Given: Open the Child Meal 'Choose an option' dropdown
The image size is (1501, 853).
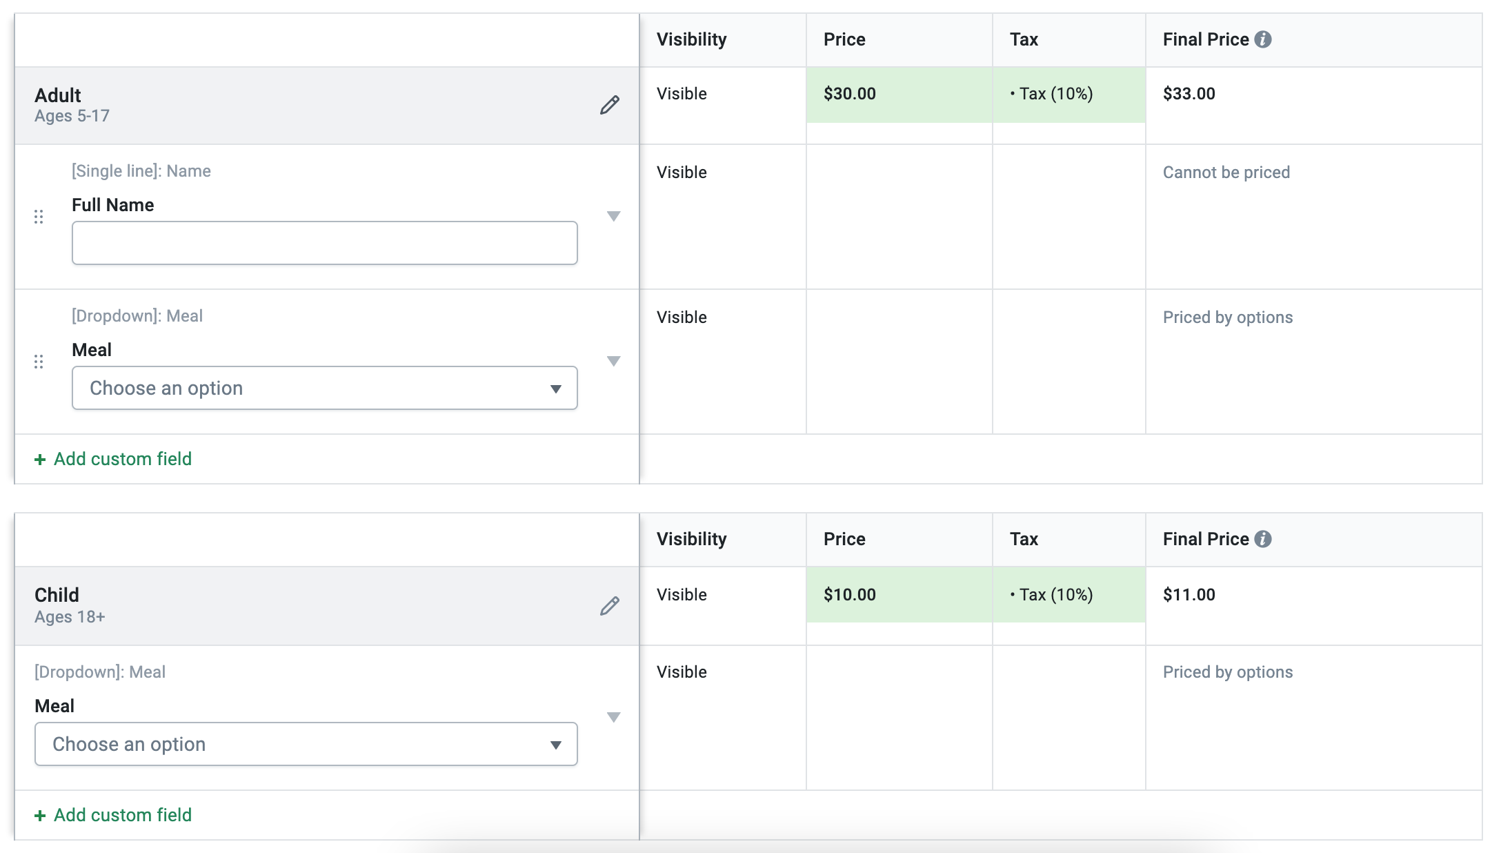Looking at the screenshot, I should (306, 744).
